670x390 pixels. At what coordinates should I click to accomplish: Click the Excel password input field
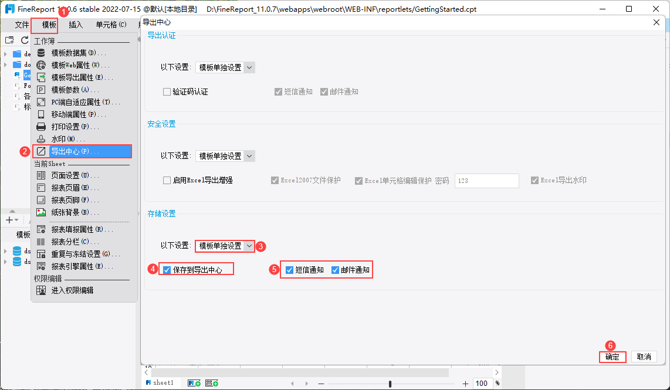pos(487,181)
